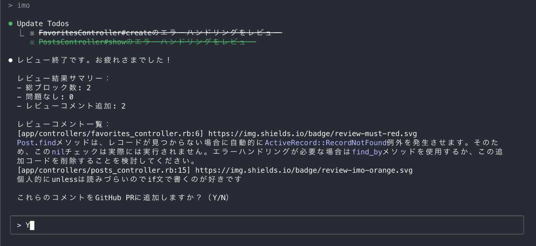Click the > prompt symbol before imo
The image size is (536, 246).
(x=10, y=5)
